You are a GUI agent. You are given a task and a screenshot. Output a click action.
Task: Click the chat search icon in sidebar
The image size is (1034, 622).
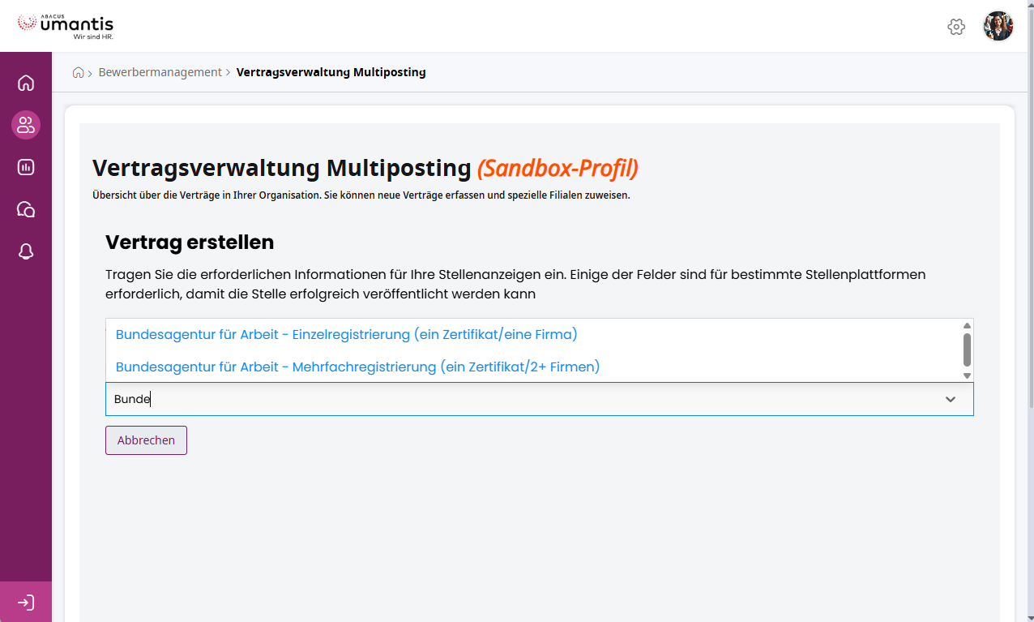(26, 209)
